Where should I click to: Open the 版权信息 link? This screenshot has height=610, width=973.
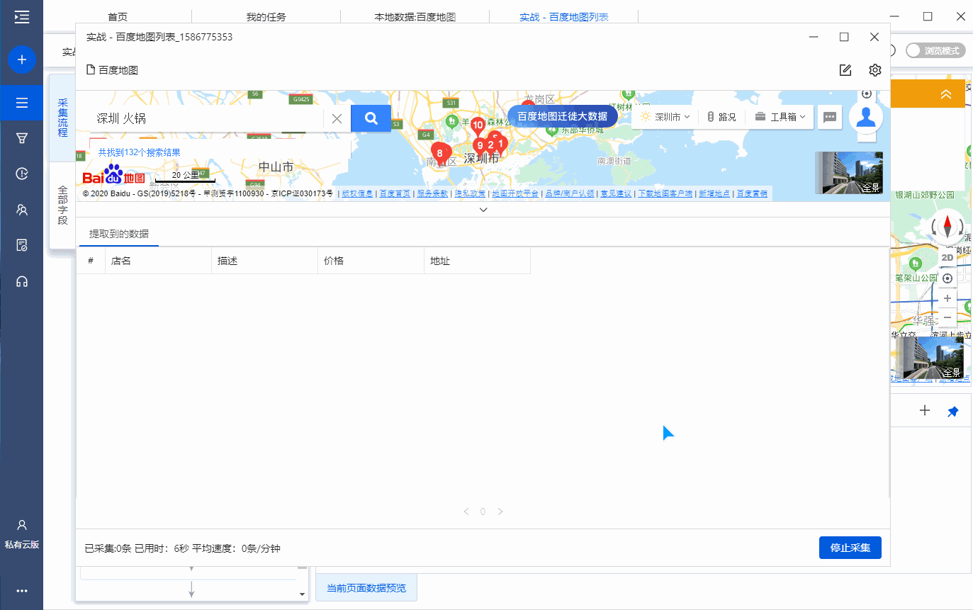point(358,193)
